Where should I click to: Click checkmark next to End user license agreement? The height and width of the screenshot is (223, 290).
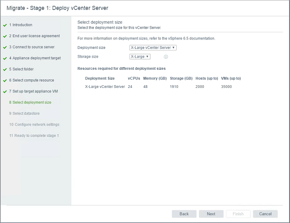(x=5, y=36)
